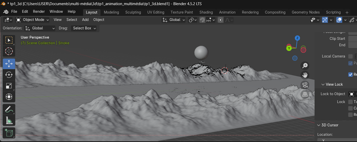This screenshot has width=357, height=142.
Task: Switch to the Sculpting workspace tab
Action: pos(133,12)
